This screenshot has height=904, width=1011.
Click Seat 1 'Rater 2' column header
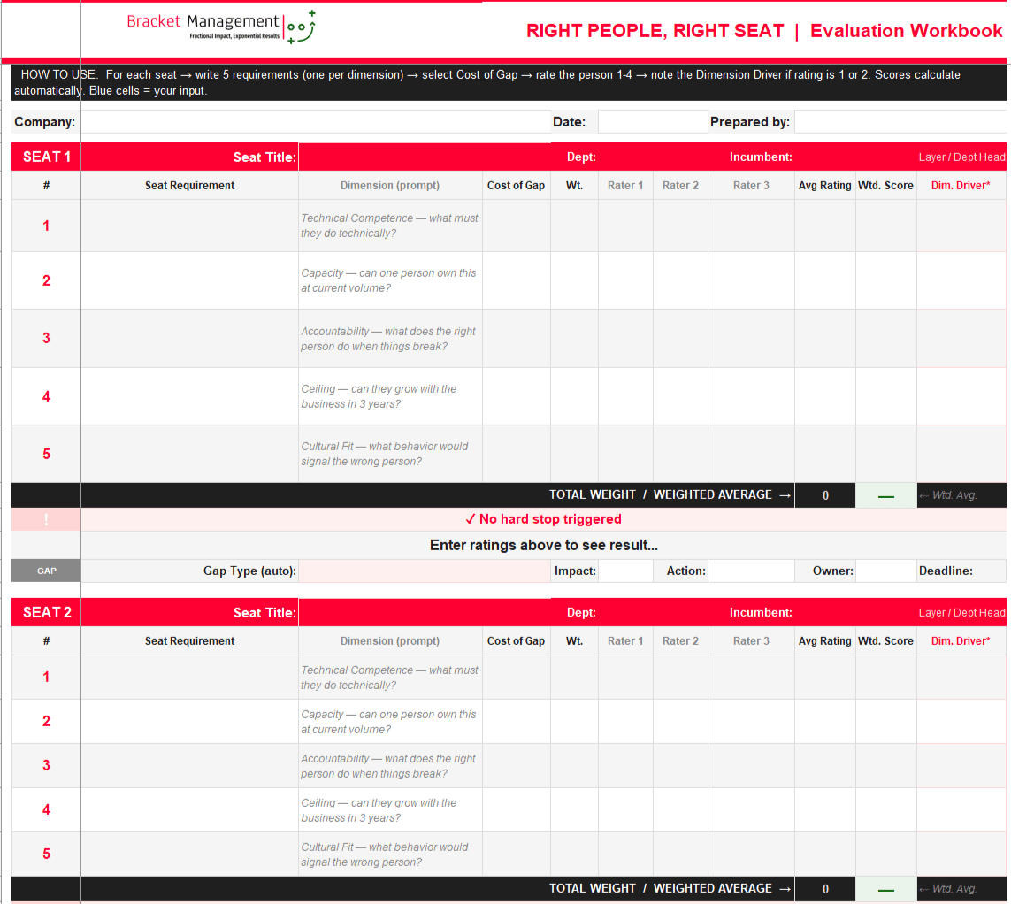[680, 186]
